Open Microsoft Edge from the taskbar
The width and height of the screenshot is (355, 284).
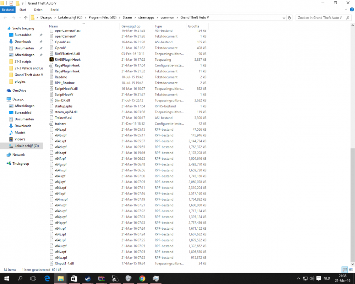tap(47, 278)
